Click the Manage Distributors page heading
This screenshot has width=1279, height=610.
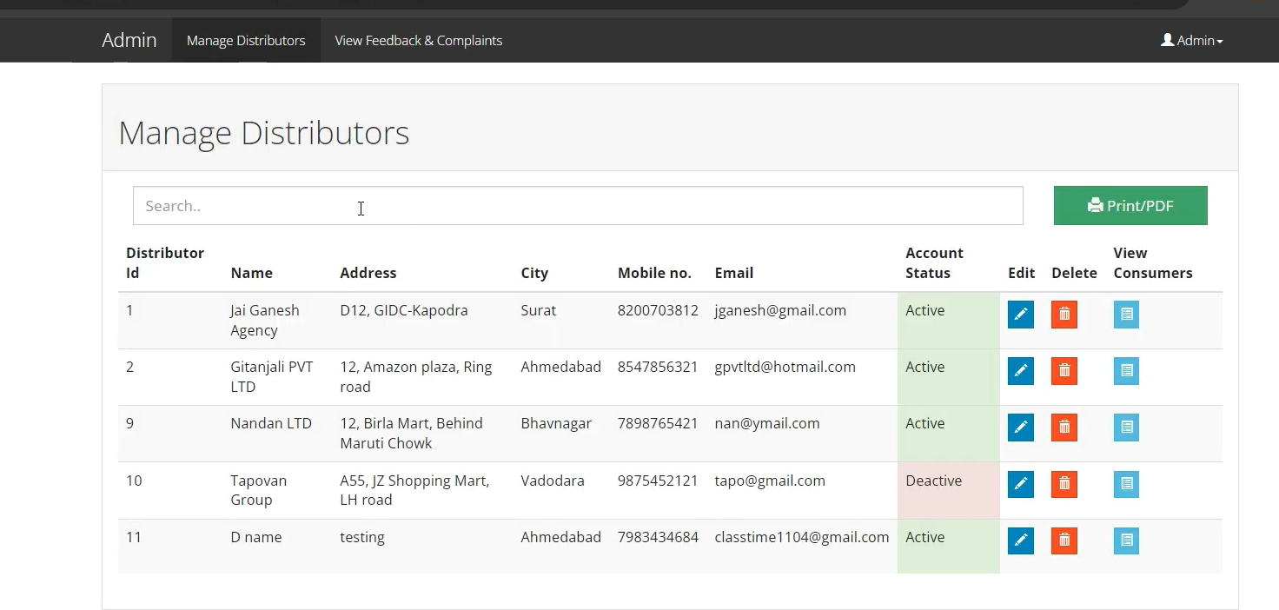(x=263, y=133)
